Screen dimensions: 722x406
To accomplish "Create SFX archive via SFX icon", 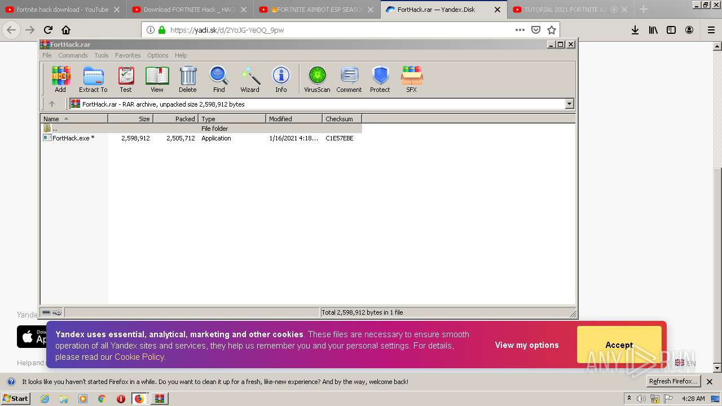I will click(x=412, y=79).
